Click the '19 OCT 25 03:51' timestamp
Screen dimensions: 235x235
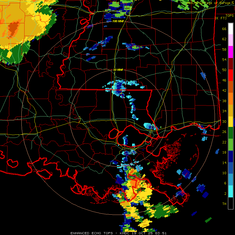coord(149,233)
